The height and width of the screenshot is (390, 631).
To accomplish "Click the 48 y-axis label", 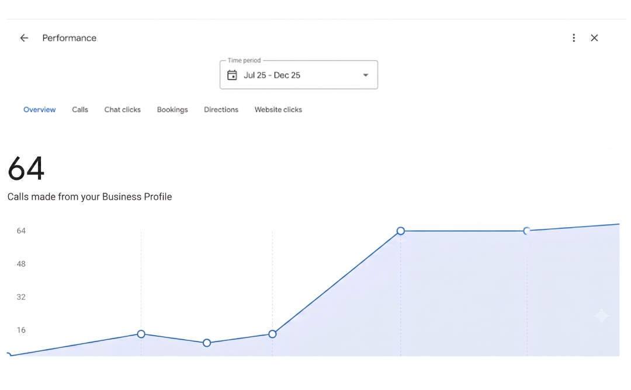I will tap(21, 264).
